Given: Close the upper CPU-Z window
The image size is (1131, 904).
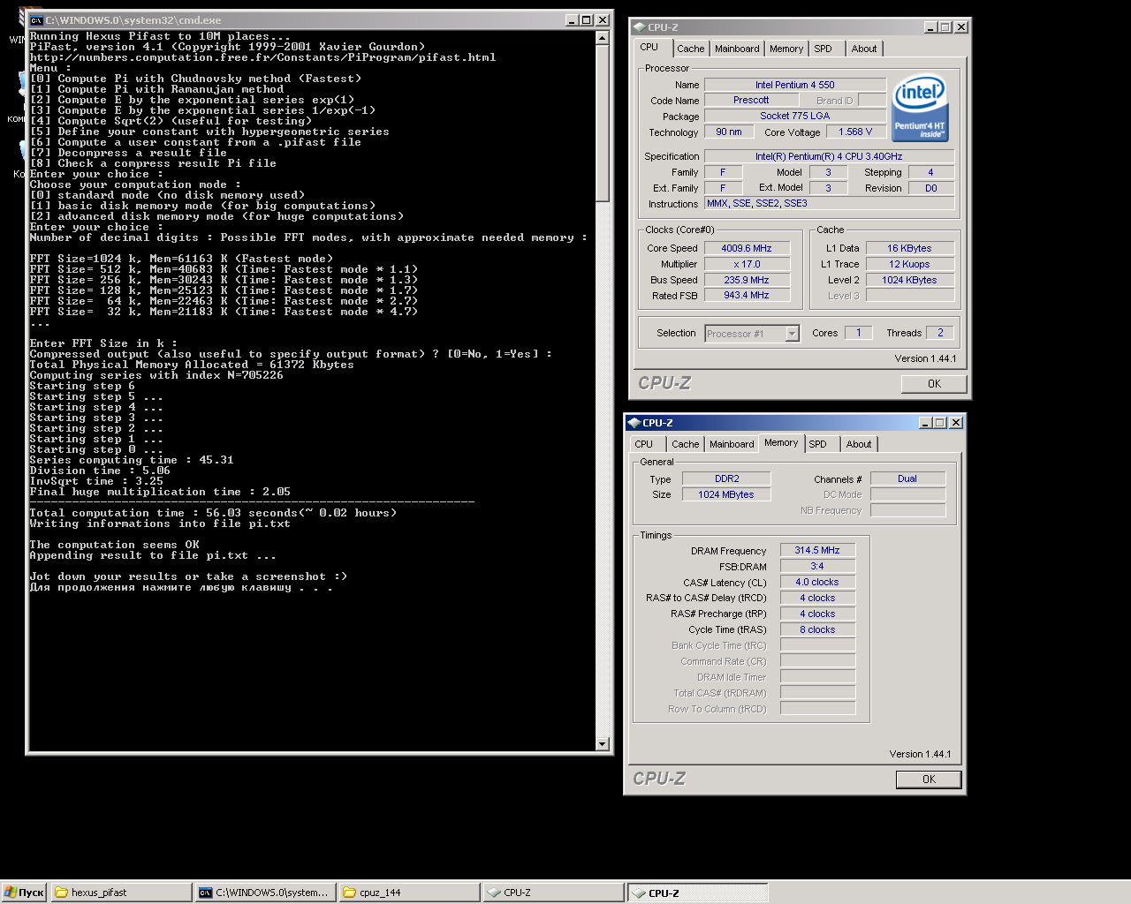Looking at the screenshot, I should (961, 27).
